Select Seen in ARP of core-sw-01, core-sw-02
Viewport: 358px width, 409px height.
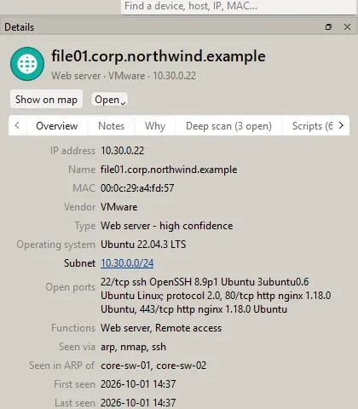153,366
